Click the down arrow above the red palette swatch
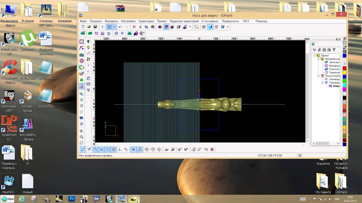The width and height of the screenshot is (362, 203). click(x=344, y=64)
